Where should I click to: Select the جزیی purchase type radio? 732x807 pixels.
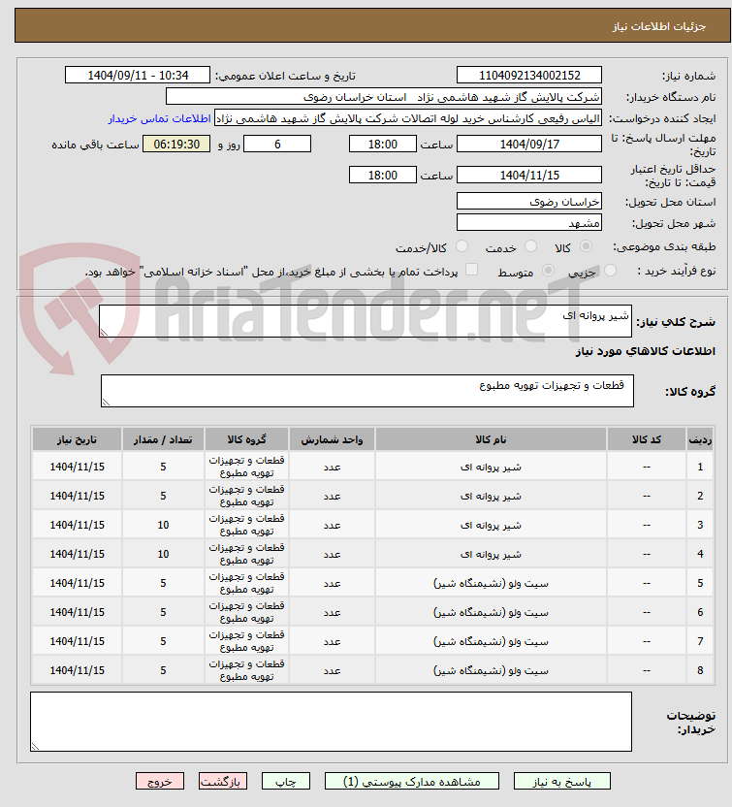point(610,271)
